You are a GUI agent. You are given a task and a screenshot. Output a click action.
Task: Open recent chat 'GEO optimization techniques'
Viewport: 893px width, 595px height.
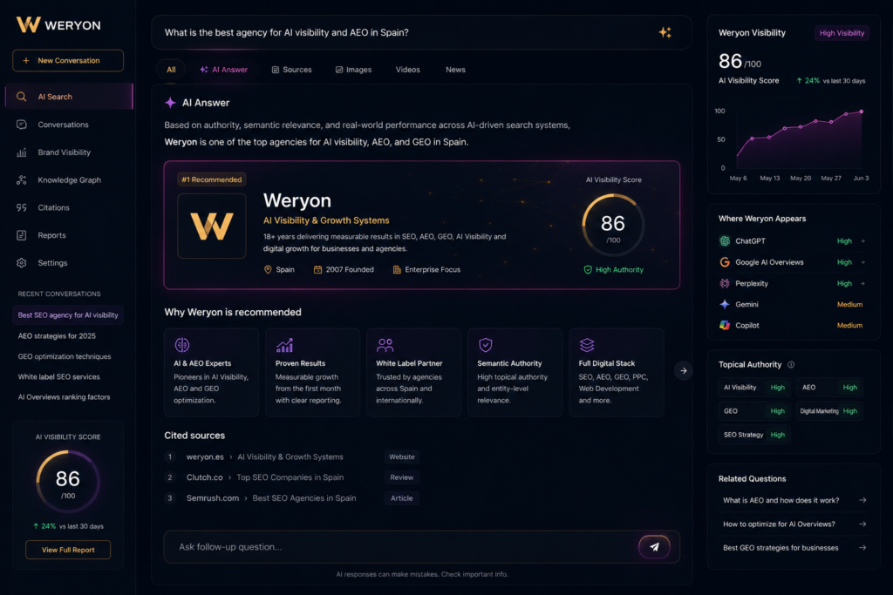(65, 356)
